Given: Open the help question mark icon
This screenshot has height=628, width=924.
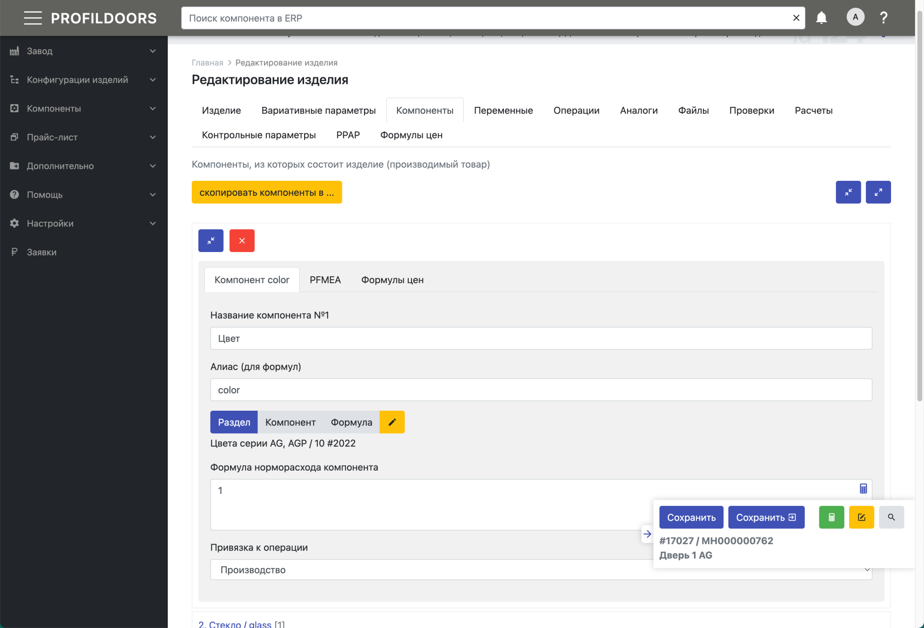Looking at the screenshot, I should (x=883, y=18).
